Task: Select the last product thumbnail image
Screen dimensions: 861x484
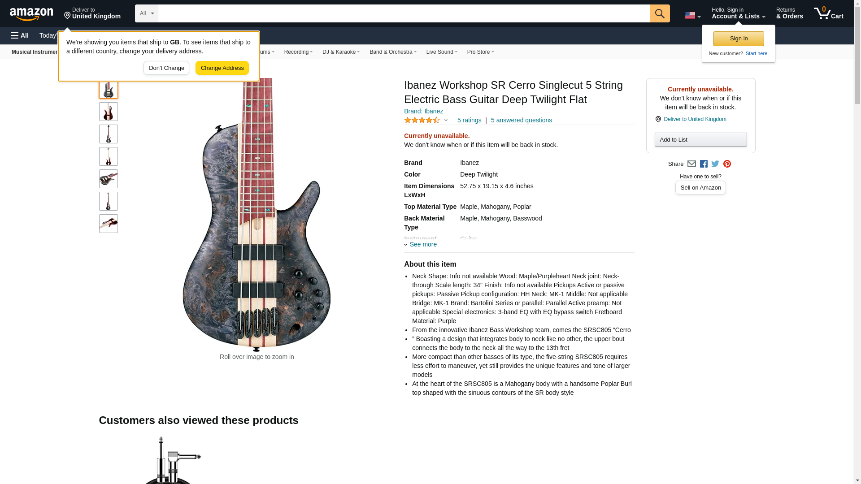Action: click(x=109, y=224)
